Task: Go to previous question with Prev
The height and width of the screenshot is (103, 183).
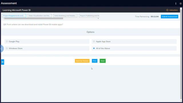Action: [x=95, y=61]
